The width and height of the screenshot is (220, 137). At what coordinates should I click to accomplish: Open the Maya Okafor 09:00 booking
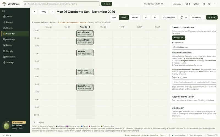85,33
